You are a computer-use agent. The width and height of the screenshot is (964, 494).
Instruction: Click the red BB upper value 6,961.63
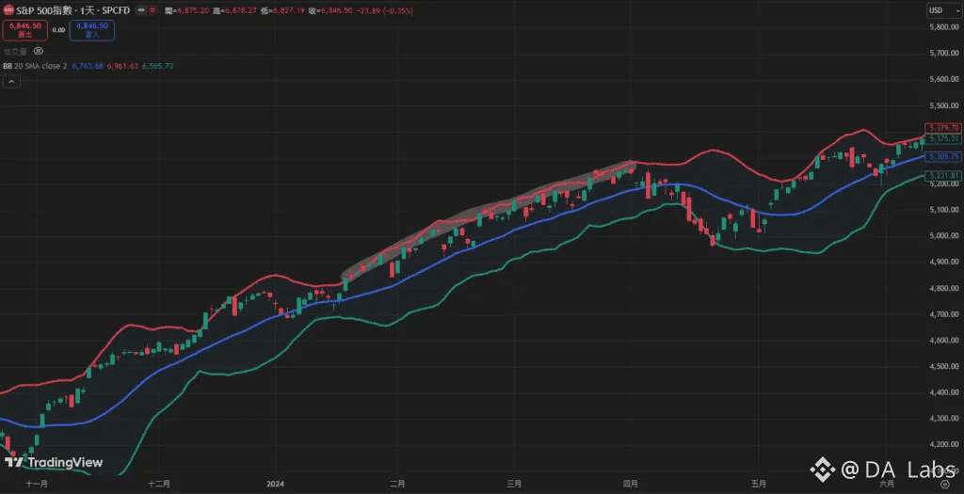point(122,66)
